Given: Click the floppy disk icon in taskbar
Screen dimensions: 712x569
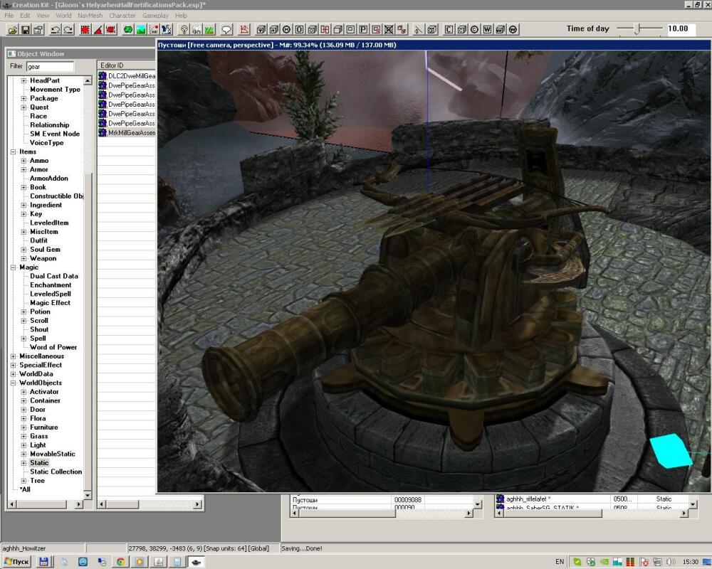Looking at the screenshot, I should point(43,562).
